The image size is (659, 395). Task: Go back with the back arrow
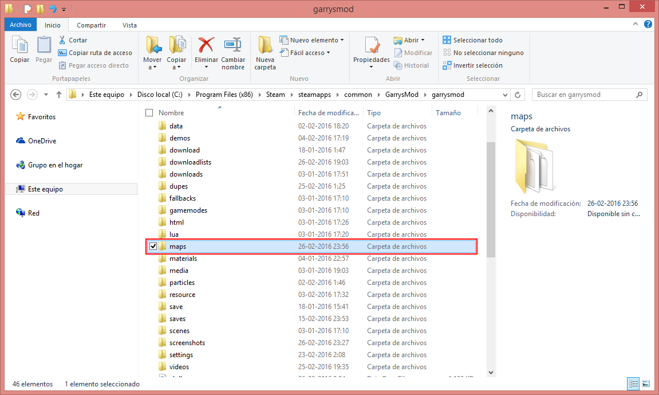point(16,95)
